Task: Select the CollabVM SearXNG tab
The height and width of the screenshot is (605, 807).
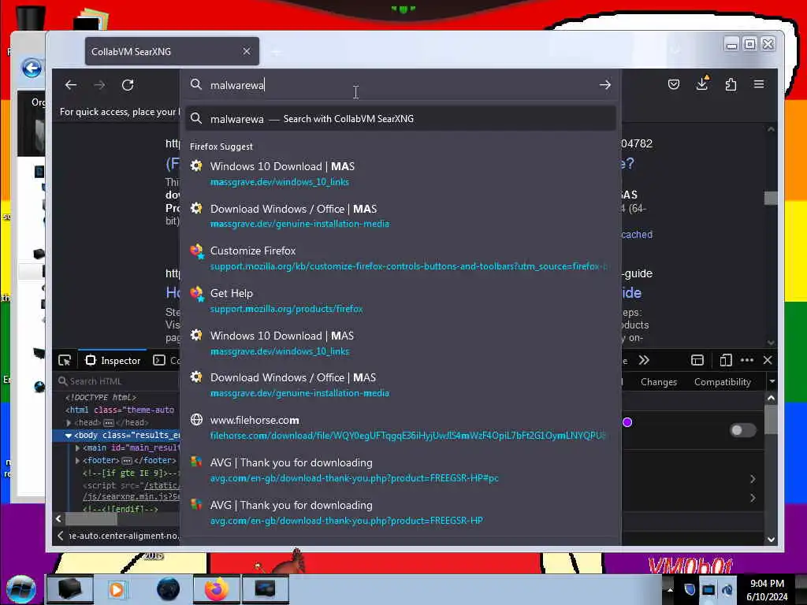Action: point(172,51)
